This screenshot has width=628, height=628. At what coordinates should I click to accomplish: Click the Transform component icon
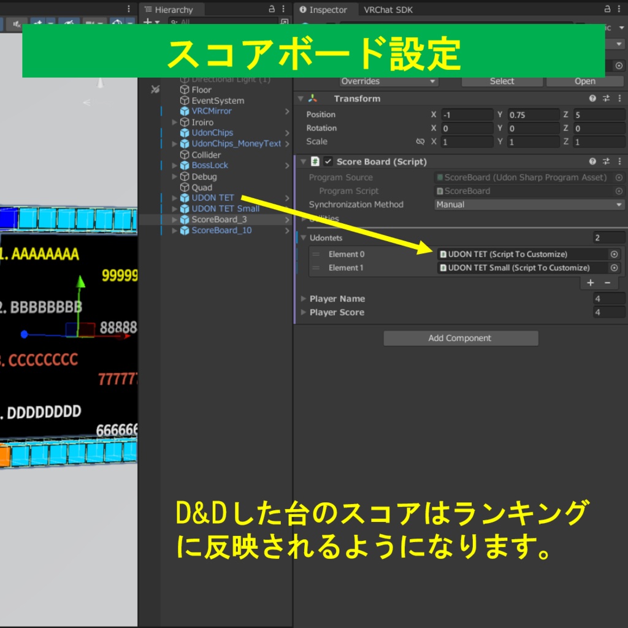(313, 99)
